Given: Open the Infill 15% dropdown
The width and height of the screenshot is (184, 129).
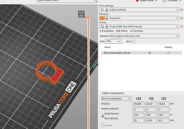Looking at the screenshot, I should 113,41.
